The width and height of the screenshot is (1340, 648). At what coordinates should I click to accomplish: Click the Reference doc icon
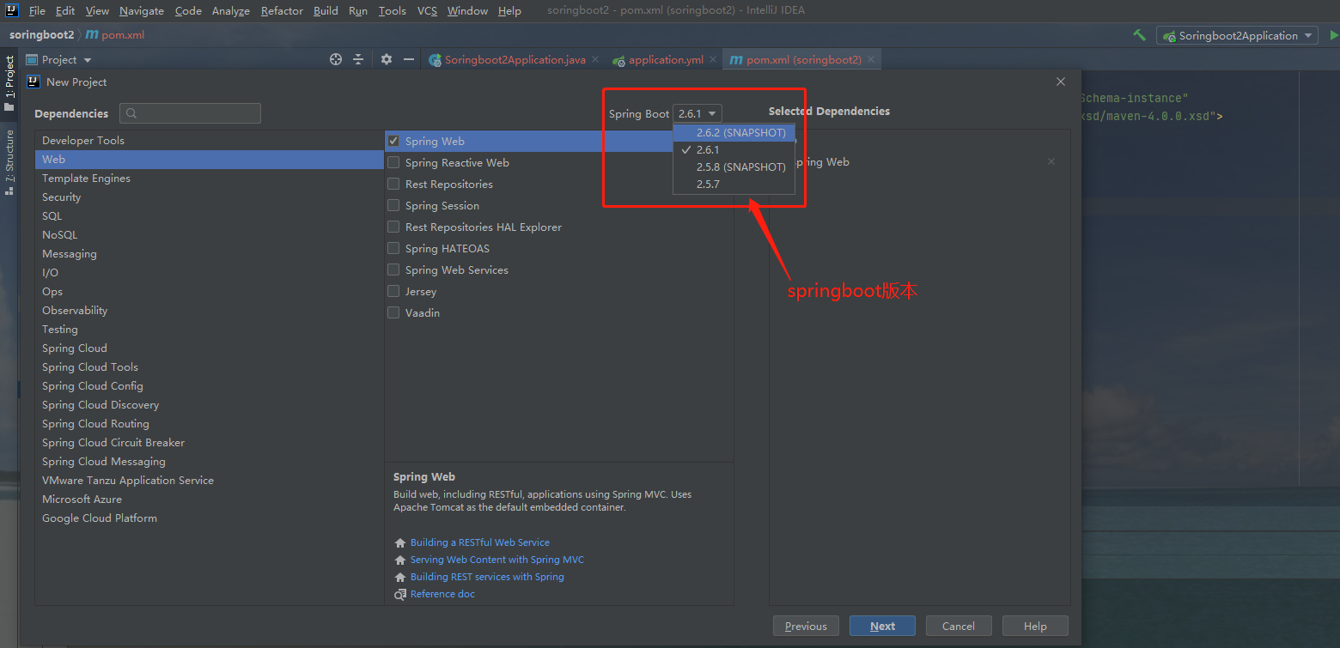pyautogui.click(x=399, y=594)
